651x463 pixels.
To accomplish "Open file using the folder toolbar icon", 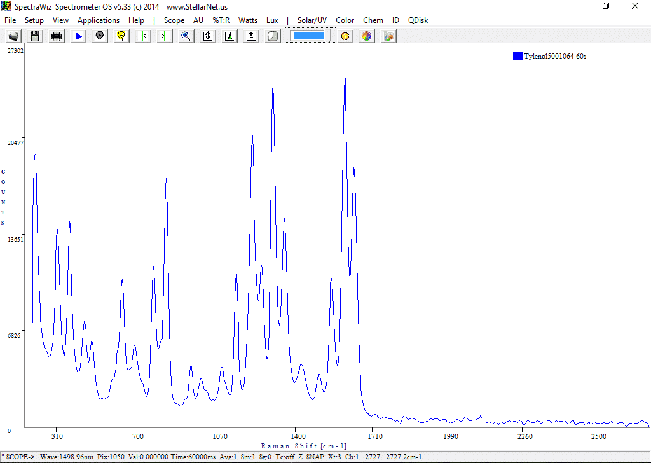I will pyautogui.click(x=13, y=36).
